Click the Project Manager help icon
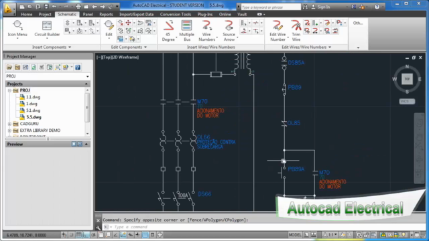Screen dimensions: 429x241 click(x=78, y=67)
